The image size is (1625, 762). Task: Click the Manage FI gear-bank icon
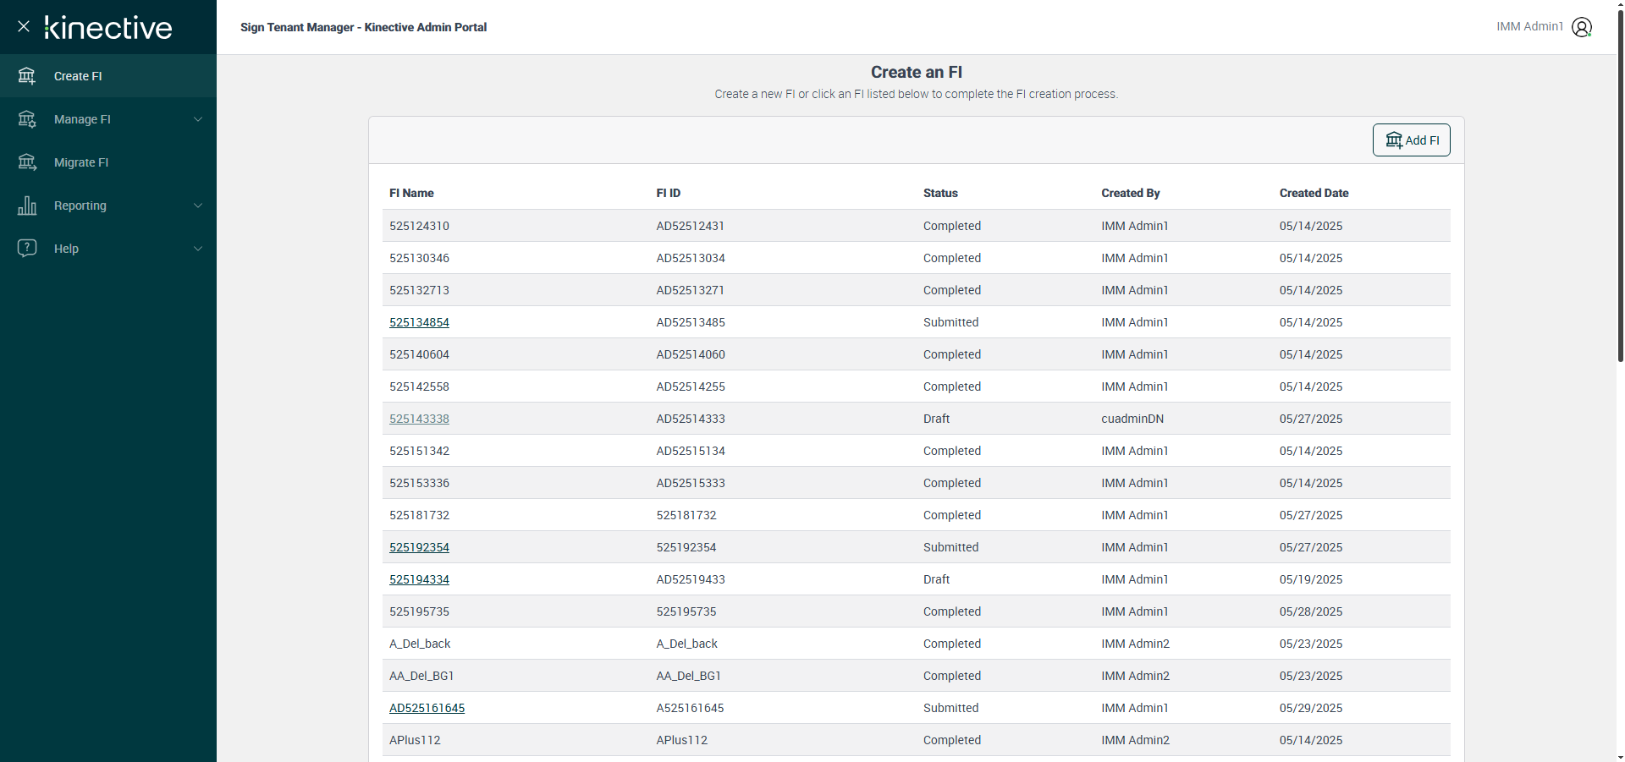coord(27,119)
